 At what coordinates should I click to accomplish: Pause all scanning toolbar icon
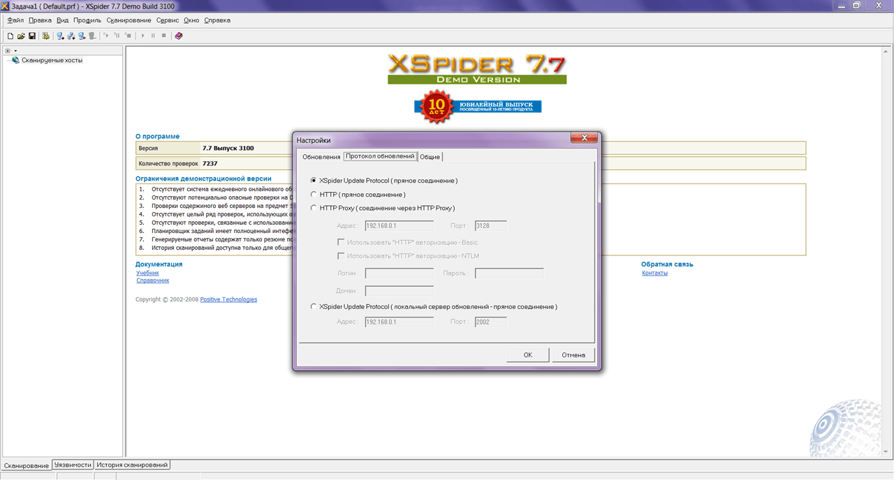153,36
